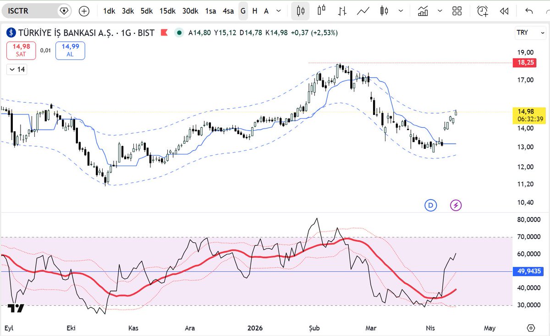Choose the filled candles chart type icon
The width and height of the screenshot is (550, 336).
[x=384, y=11]
